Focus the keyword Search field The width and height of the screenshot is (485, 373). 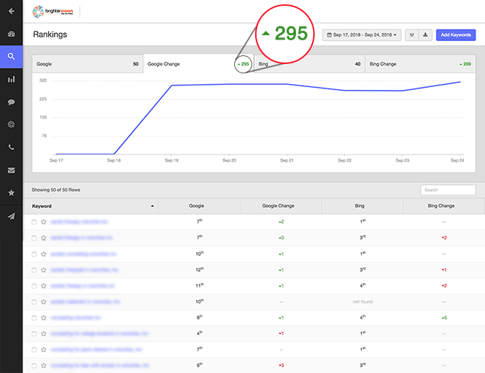pos(448,190)
